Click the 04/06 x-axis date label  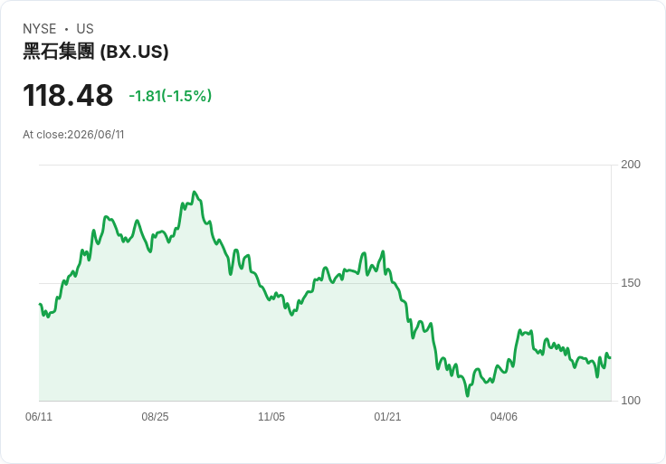pyautogui.click(x=504, y=417)
